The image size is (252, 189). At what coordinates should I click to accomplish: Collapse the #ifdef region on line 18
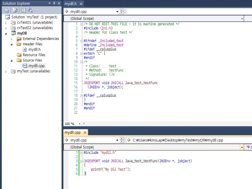click(82, 96)
